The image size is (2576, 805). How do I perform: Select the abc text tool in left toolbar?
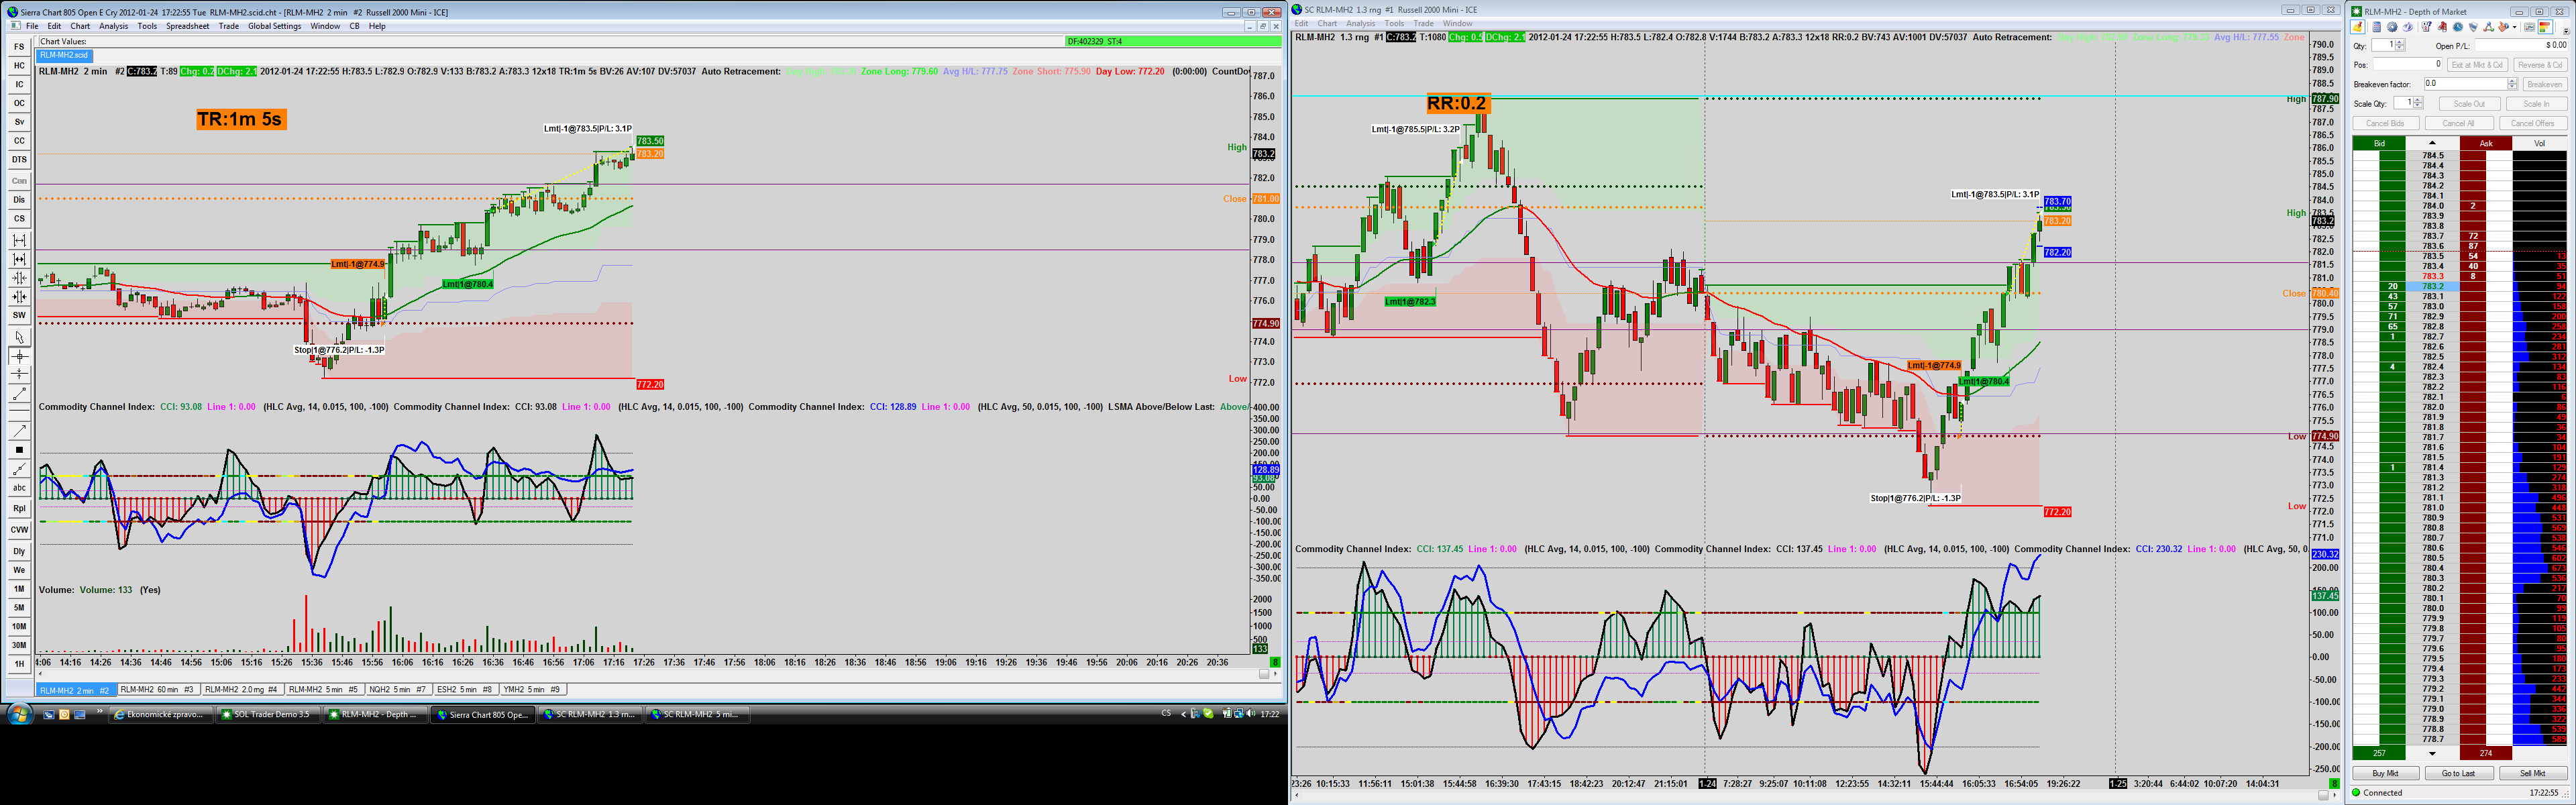point(19,488)
